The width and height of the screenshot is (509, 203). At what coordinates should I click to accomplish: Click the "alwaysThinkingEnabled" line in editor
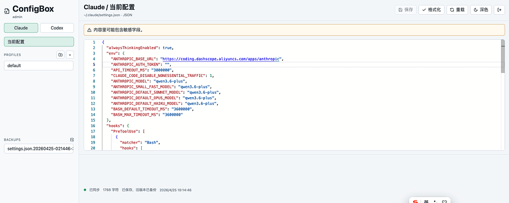[x=140, y=48]
